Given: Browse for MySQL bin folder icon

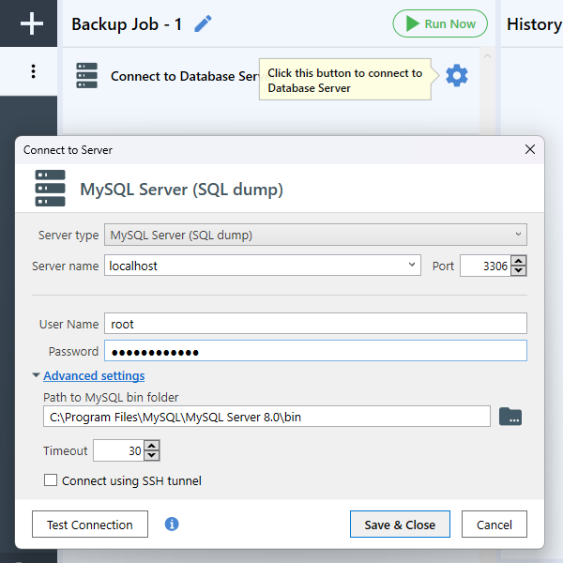Looking at the screenshot, I should (x=510, y=417).
